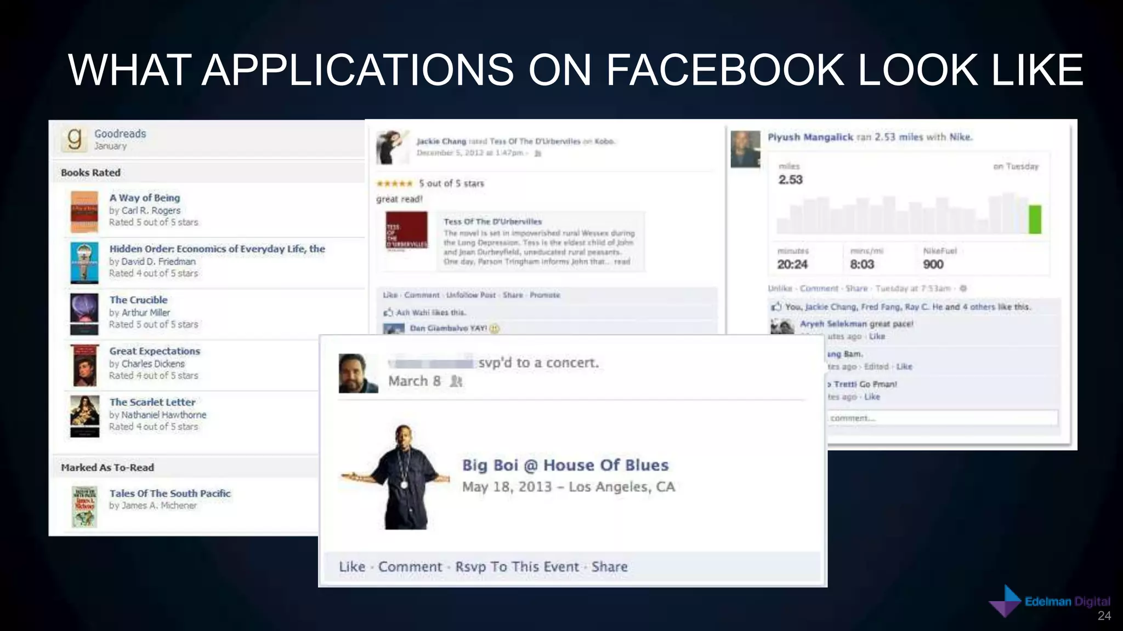Click the 2.53 miles value in the run card
The height and width of the screenshot is (631, 1123).
point(790,180)
